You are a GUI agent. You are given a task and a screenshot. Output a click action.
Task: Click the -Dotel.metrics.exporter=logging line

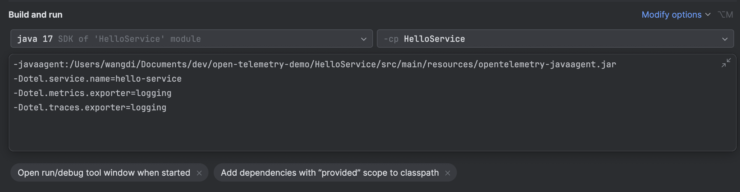(92, 93)
